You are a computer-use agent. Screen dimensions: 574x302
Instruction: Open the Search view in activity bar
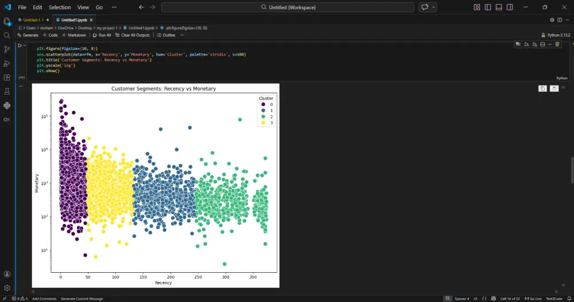pos(7,36)
